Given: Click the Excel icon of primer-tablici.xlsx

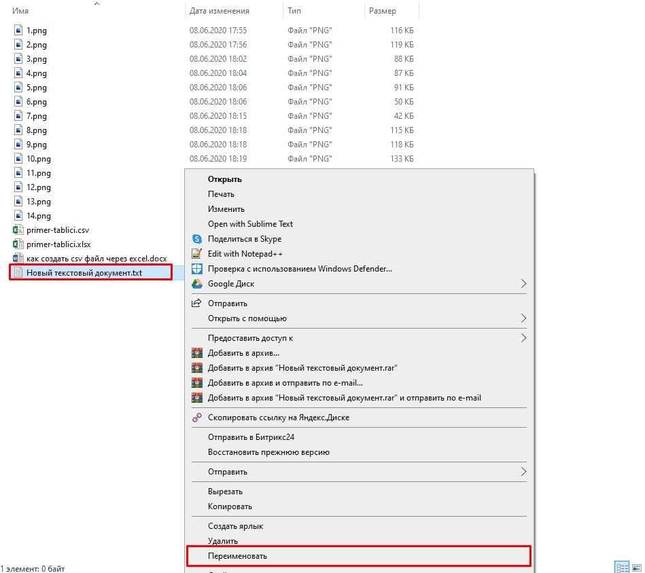Looking at the screenshot, I should (18, 244).
